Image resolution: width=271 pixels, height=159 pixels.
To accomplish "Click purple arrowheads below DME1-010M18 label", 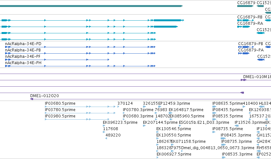I will 244,80.
